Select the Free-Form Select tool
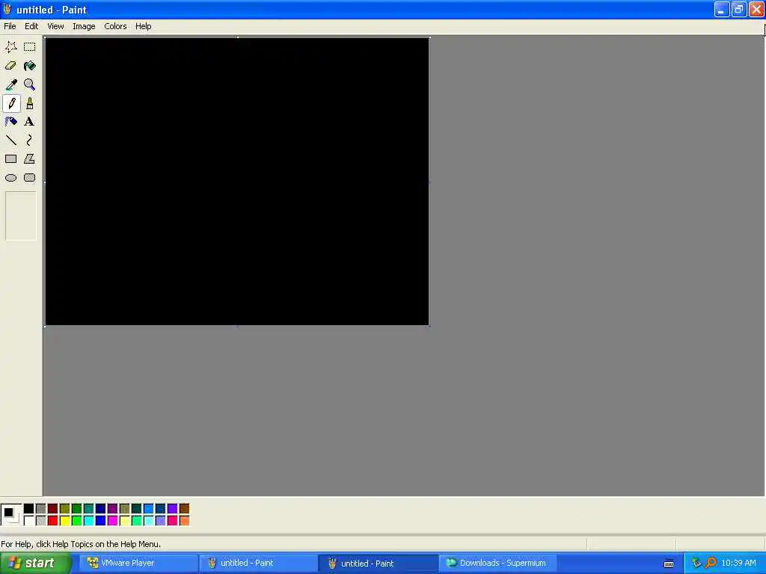Viewport: 766px width, 574px height. pos(11,47)
